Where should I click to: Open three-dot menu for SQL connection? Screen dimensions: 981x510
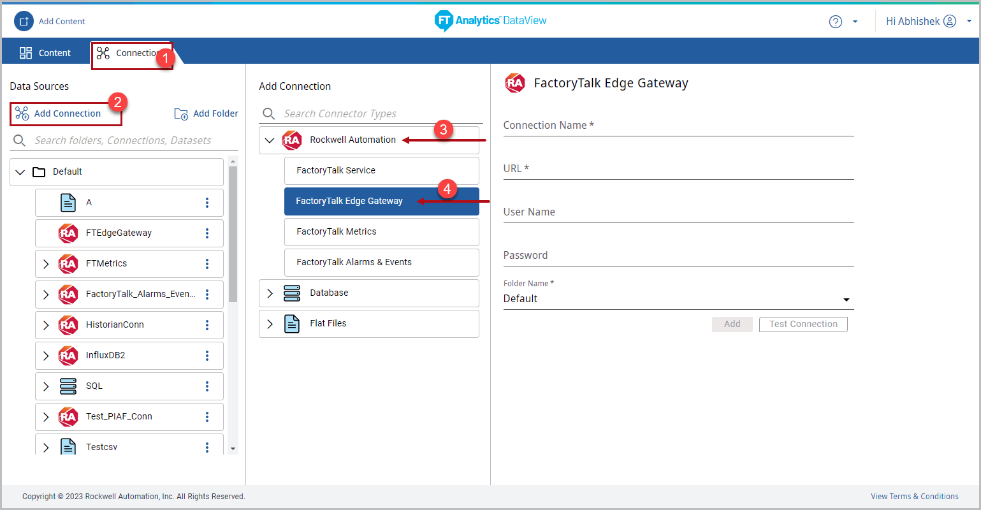(x=207, y=386)
